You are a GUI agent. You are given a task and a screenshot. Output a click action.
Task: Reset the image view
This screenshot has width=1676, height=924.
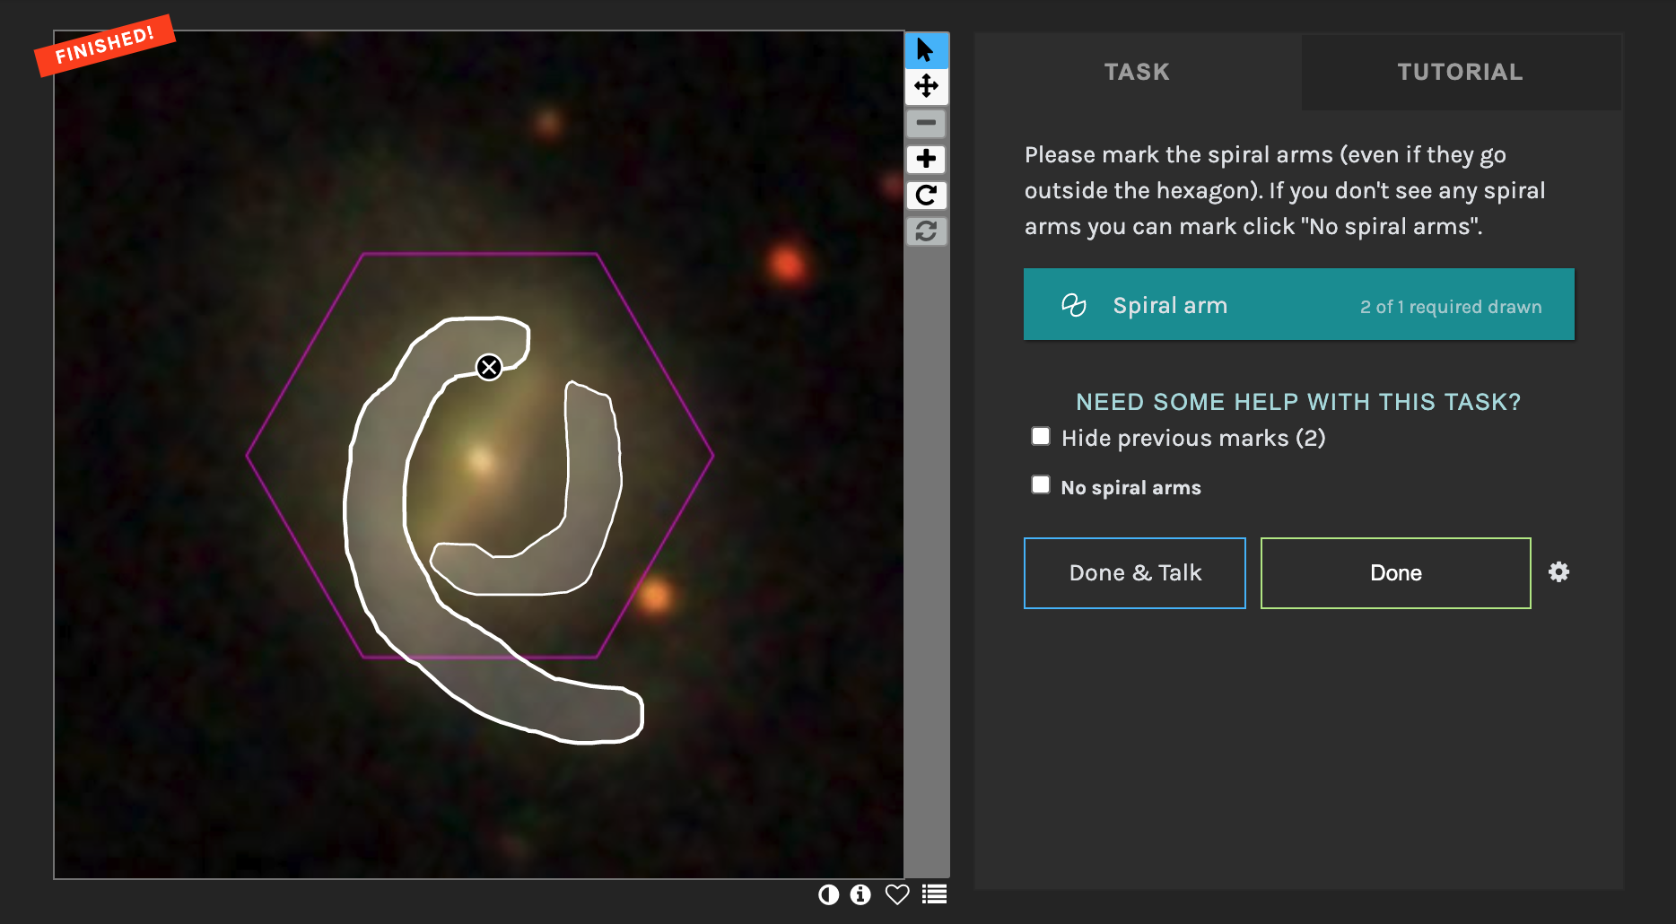click(926, 231)
